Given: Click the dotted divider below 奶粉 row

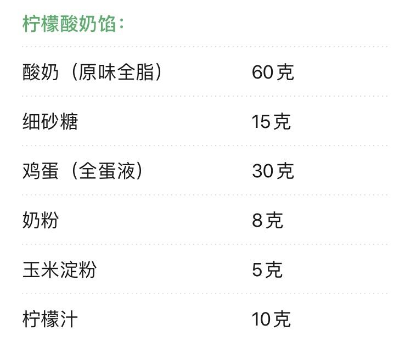Looking at the screenshot, I should tap(204, 244).
